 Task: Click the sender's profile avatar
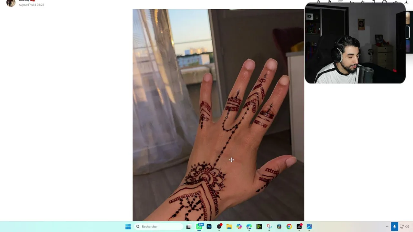pyautogui.click(x=11, y=3)
